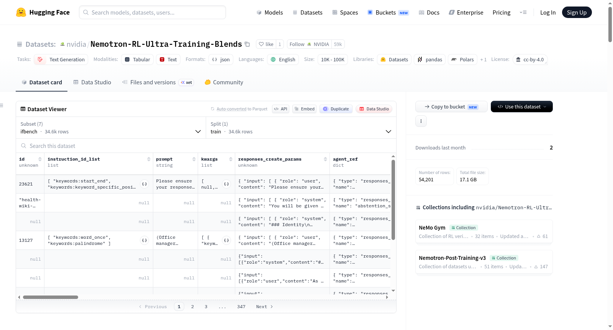Open the Subset ifbench dropdown

pyautogui.click(x=111, y=128)
